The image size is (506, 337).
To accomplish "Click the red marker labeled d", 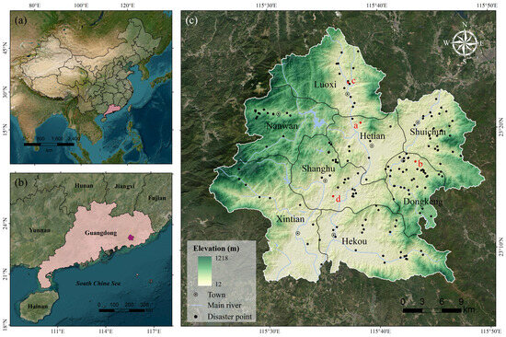I will pyautogui.click(x=333, y=196).
